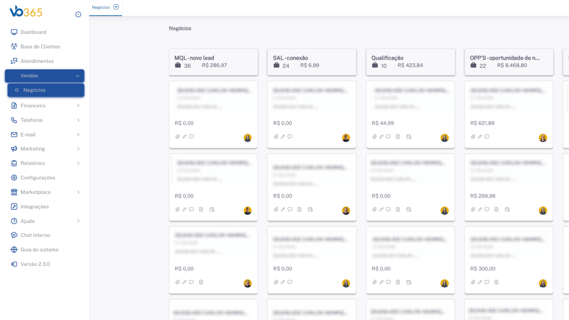Image resolution: width=569 pixels, height=320 pixels.
Task: Select the Negócios submenu item
Action: click(46, 90)
